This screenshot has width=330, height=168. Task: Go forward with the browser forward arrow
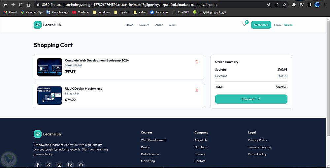pyautogui.click(x=13, y=4)
